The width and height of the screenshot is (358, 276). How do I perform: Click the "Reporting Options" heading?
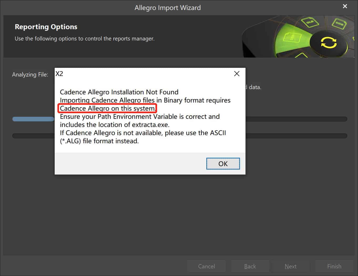pyautogui.click(x=46, y=27)
